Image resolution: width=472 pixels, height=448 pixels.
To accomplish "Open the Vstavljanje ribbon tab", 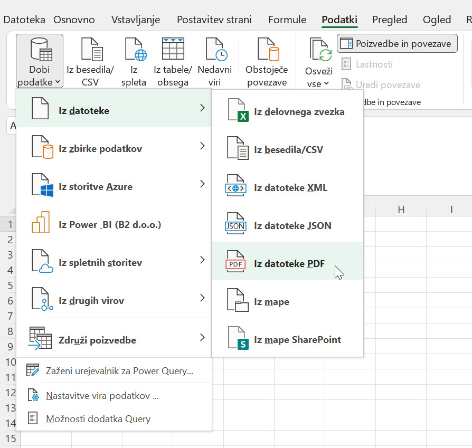I will (x=136, y=20).
